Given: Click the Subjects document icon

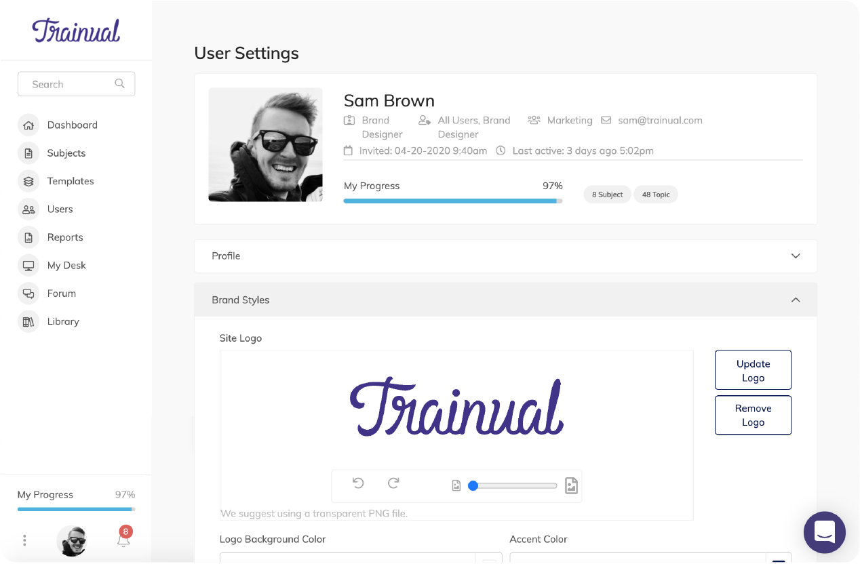Looking at the screenshot, I should point(28,153).
